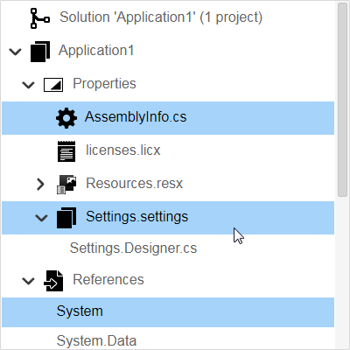This screenshot has width=350, height=350.
Task: Select the licenses.licx item
Action: [168, 151]
